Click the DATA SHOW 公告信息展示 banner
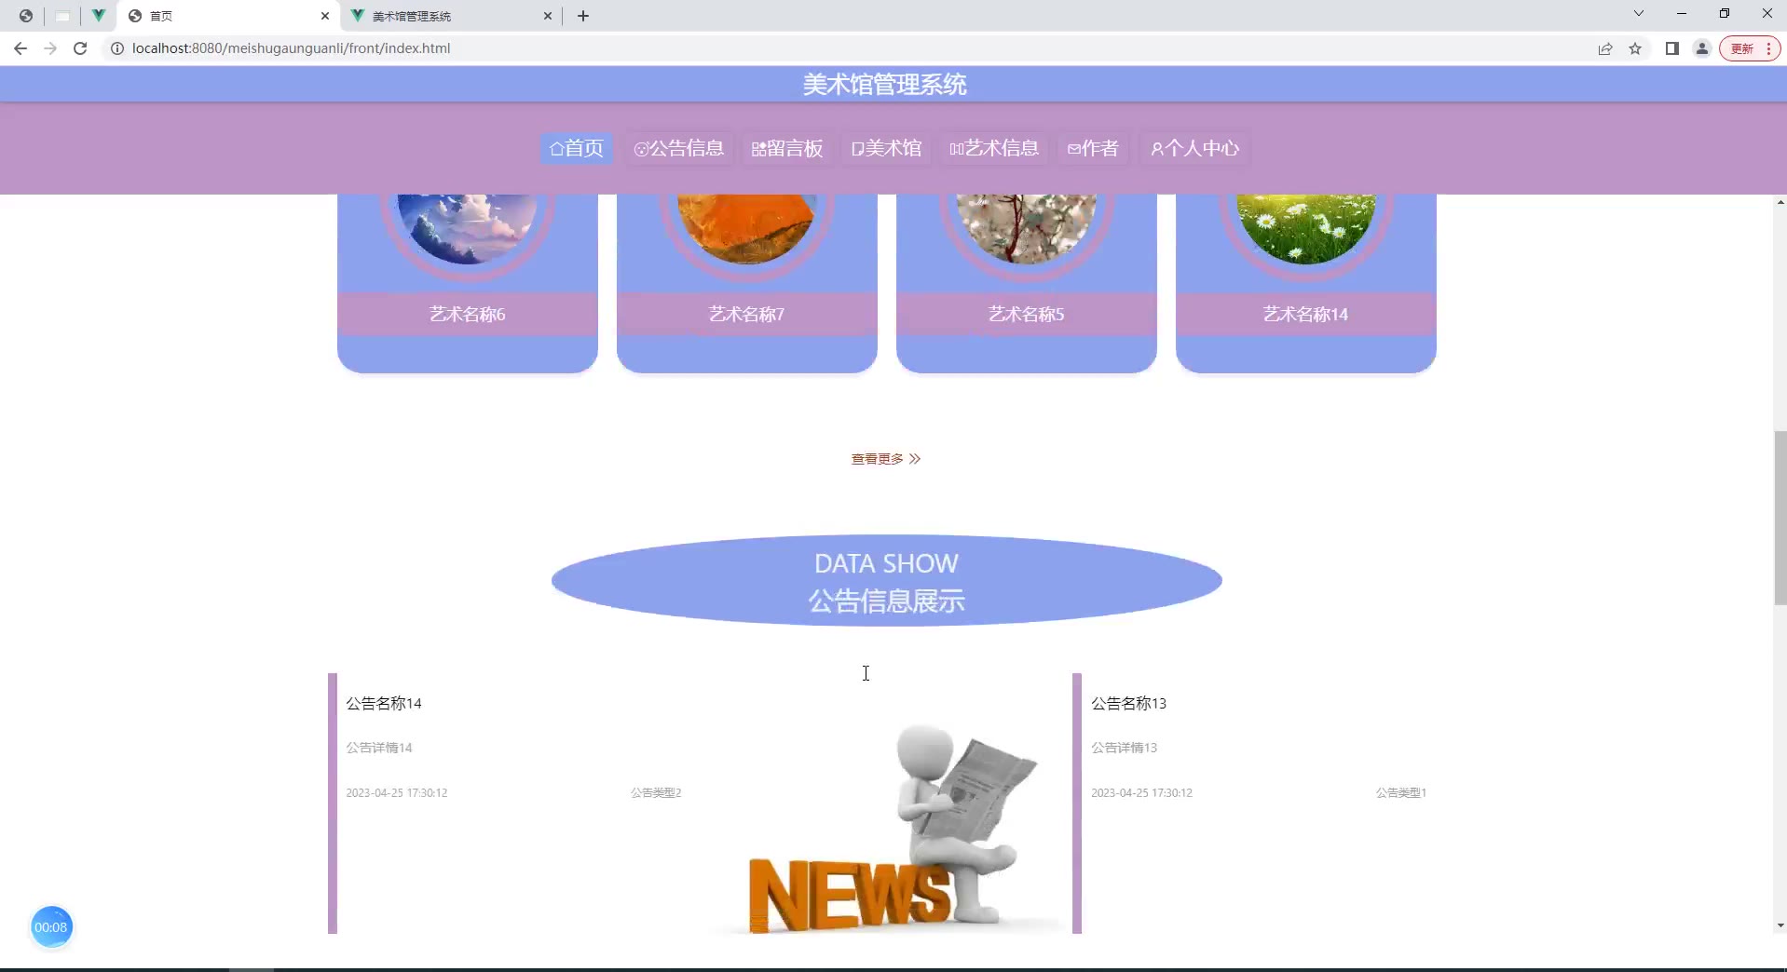This screenshot has width=1787, height=972. [x=887, y=581]
